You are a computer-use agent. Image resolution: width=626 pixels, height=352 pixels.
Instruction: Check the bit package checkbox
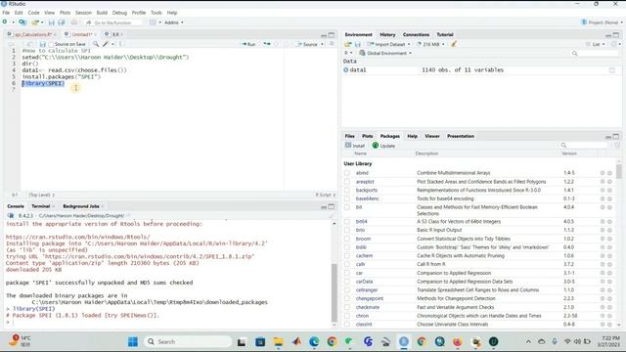click(x=347, y=207)
